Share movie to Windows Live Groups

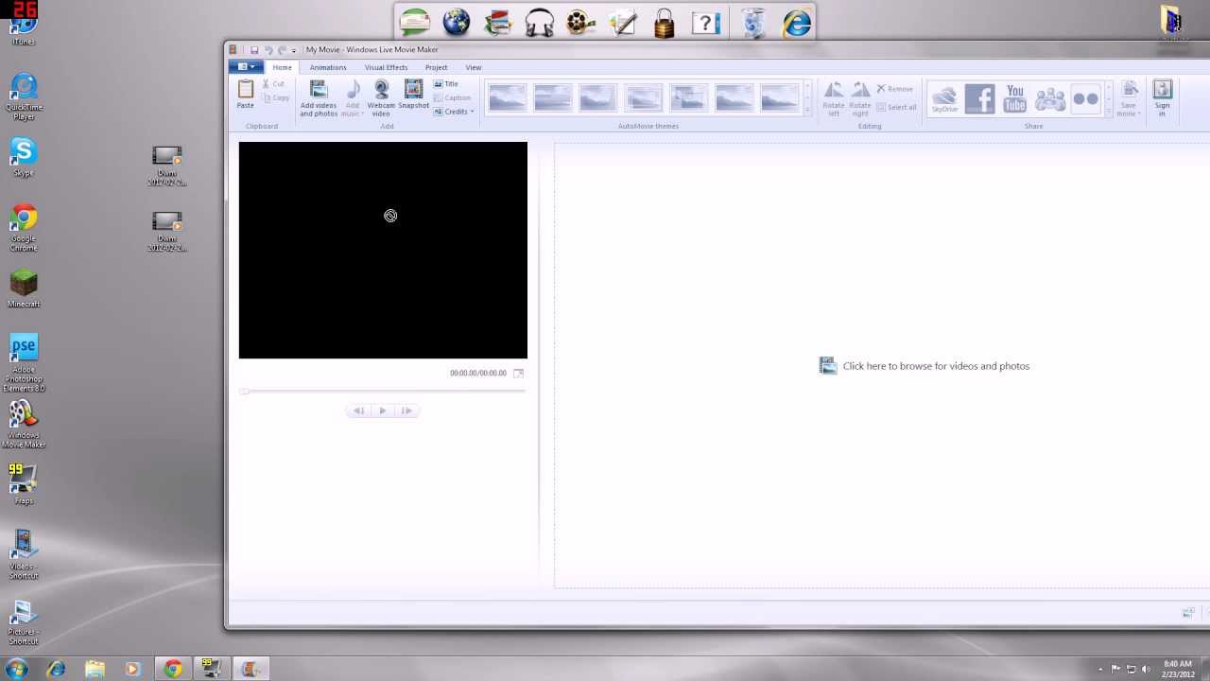pos(1050,98)
